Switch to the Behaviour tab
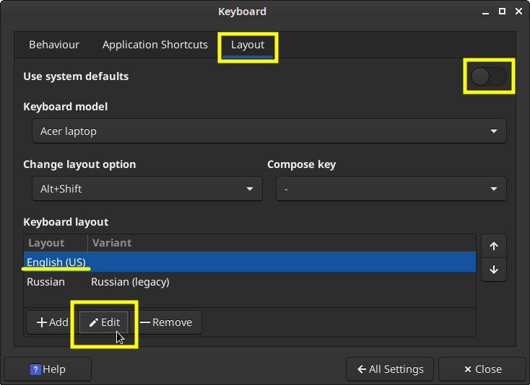This screenshot has height=385, width=530. coord(54,45)
